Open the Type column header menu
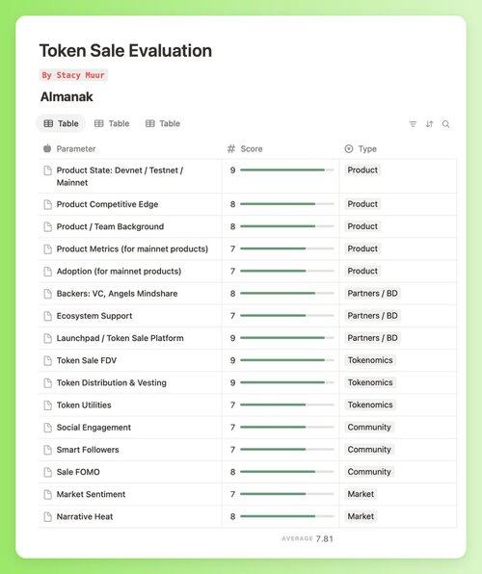482x574 pixels. click(361, 148)
